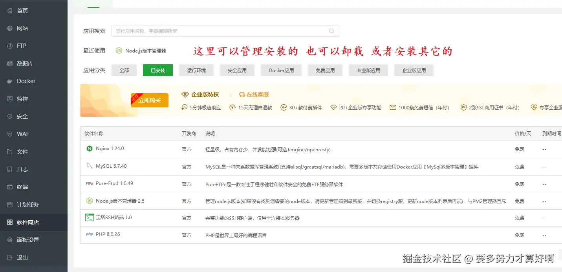Click the online customer service headset icon
Screen dimensions: 562x272
coord(242,94)
